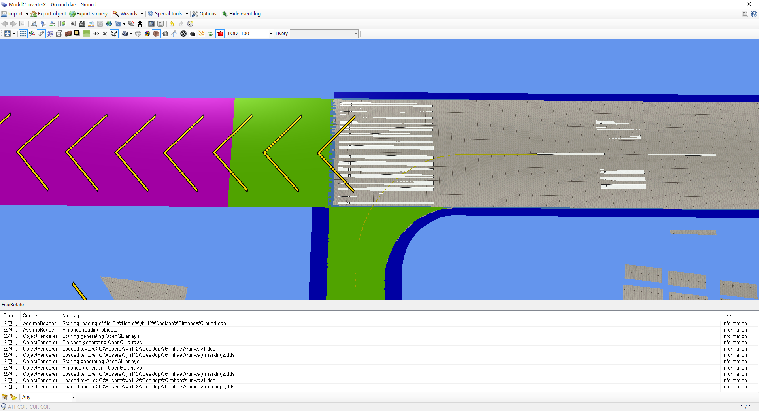Screen dimensions: 759x411
Task: Open the Wizards menu
Action: point(127,13)
